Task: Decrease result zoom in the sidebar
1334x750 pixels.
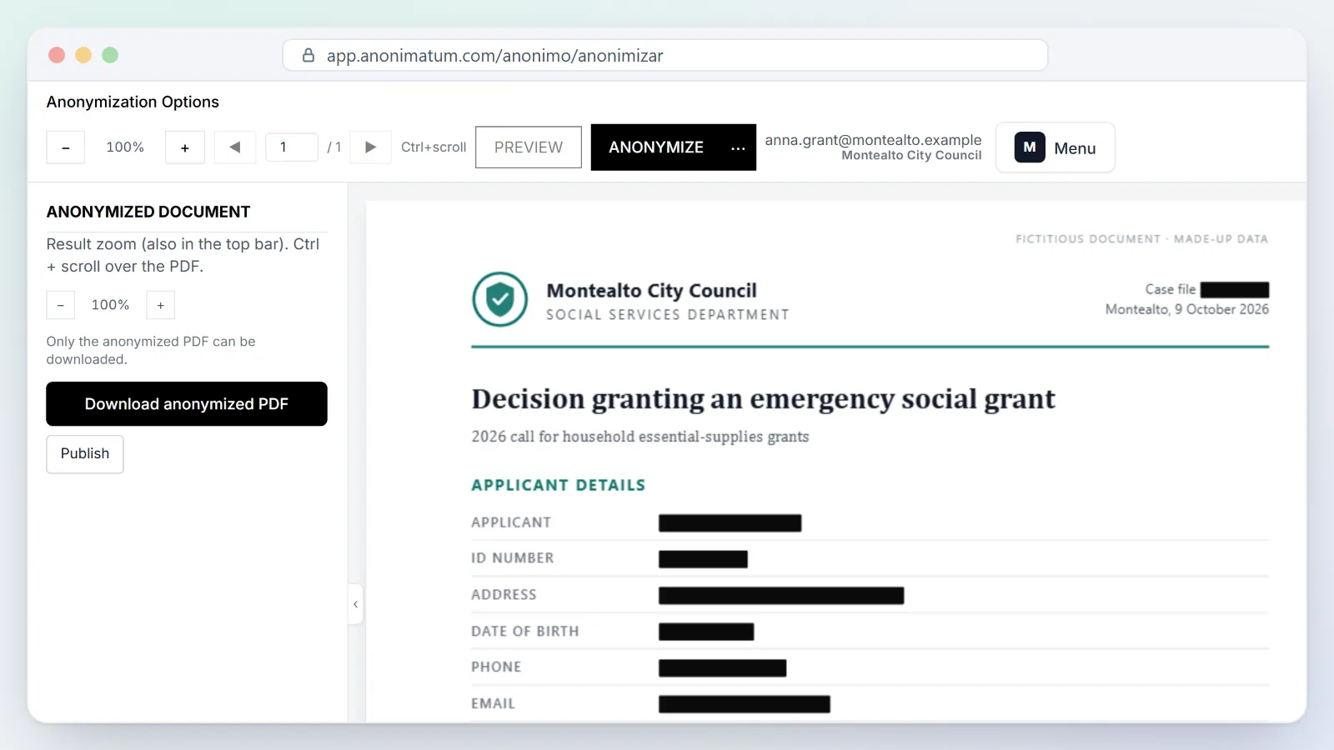Action: click(x=61, y=305)
